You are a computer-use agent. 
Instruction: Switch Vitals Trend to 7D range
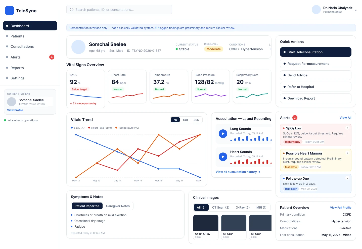(175, 120)
